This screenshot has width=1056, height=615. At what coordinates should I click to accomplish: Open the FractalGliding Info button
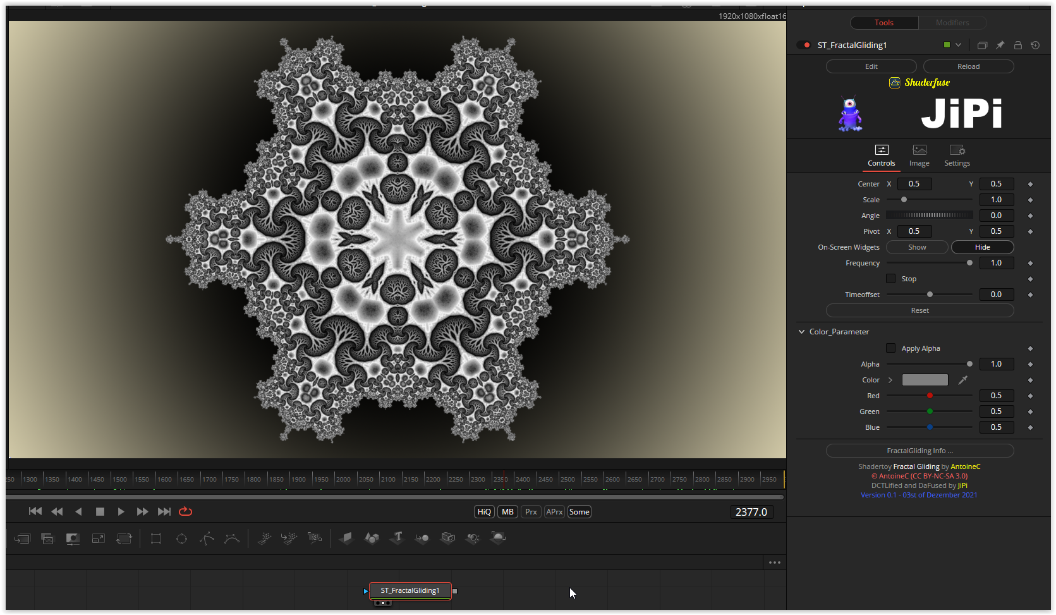click(920, 451)
